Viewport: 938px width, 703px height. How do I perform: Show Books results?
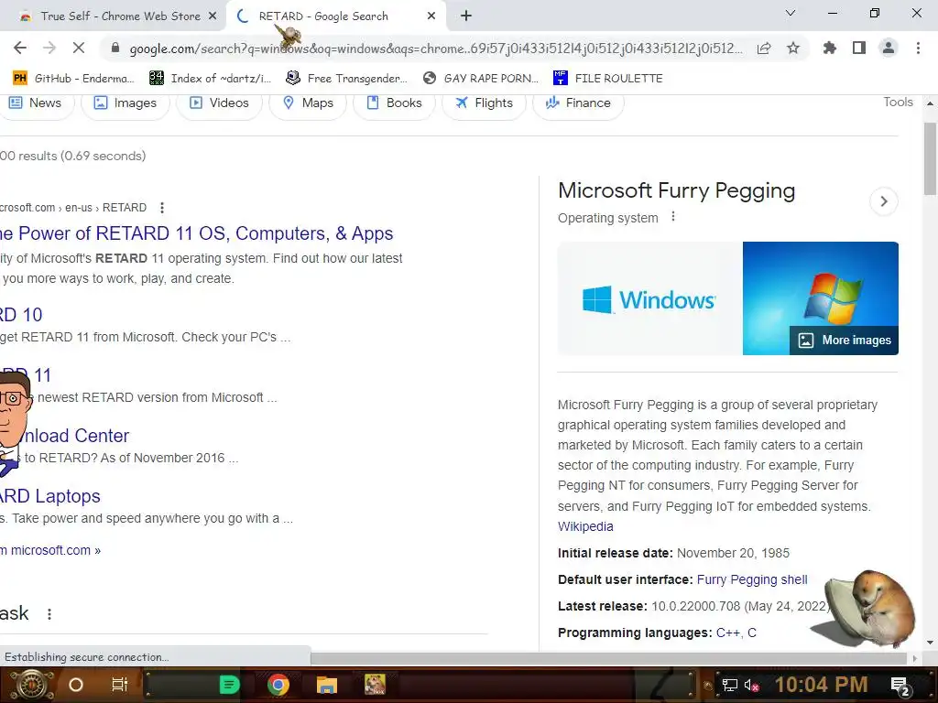pyautogui.click(x=394, y=103)
